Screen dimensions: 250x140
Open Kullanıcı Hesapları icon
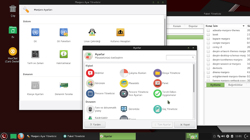point(120,32)
